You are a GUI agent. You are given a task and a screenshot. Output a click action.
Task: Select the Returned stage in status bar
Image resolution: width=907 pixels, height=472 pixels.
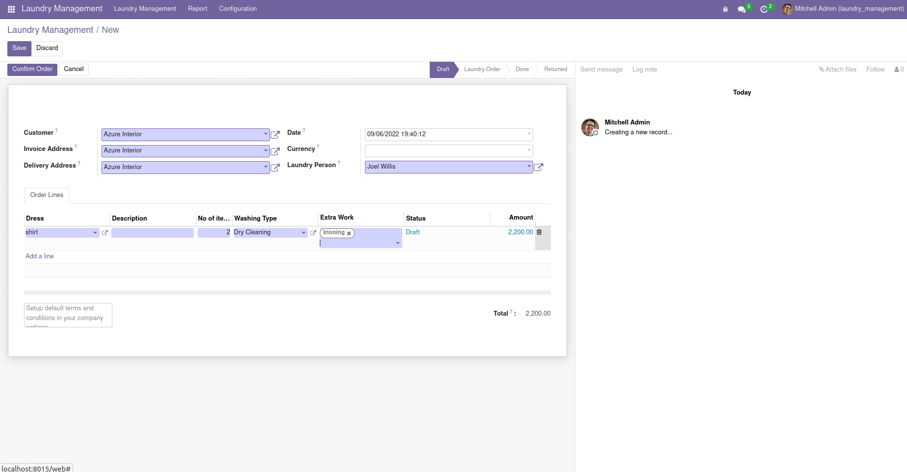tap(555, 70)
